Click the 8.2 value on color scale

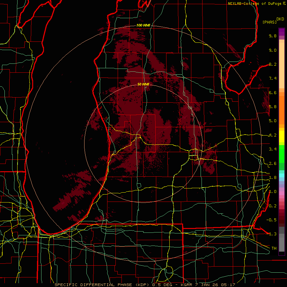coord(273,64)
